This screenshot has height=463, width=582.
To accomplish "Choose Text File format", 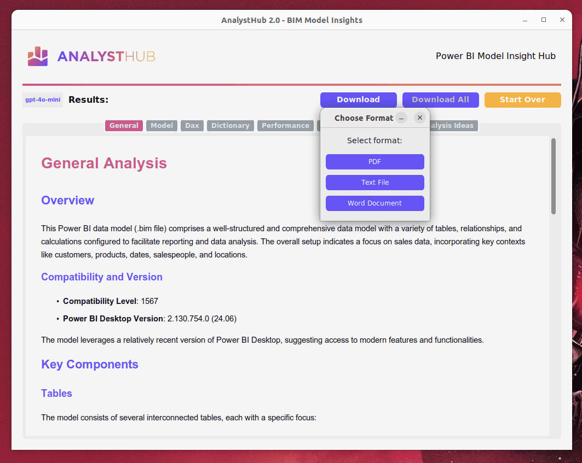I will click(375, 183).
